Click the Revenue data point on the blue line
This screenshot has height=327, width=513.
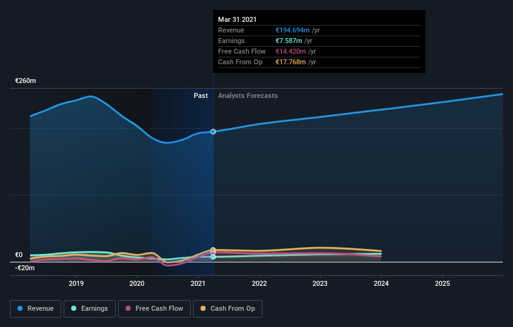click(213, 132)
